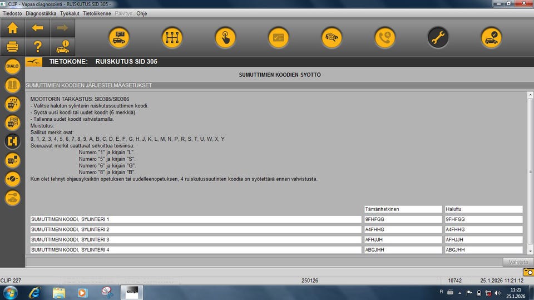
Task: Open the Tiedosto menu
Action: [12, 13]
